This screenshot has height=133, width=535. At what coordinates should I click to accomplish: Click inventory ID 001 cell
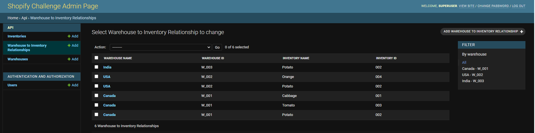coord(379,96)
